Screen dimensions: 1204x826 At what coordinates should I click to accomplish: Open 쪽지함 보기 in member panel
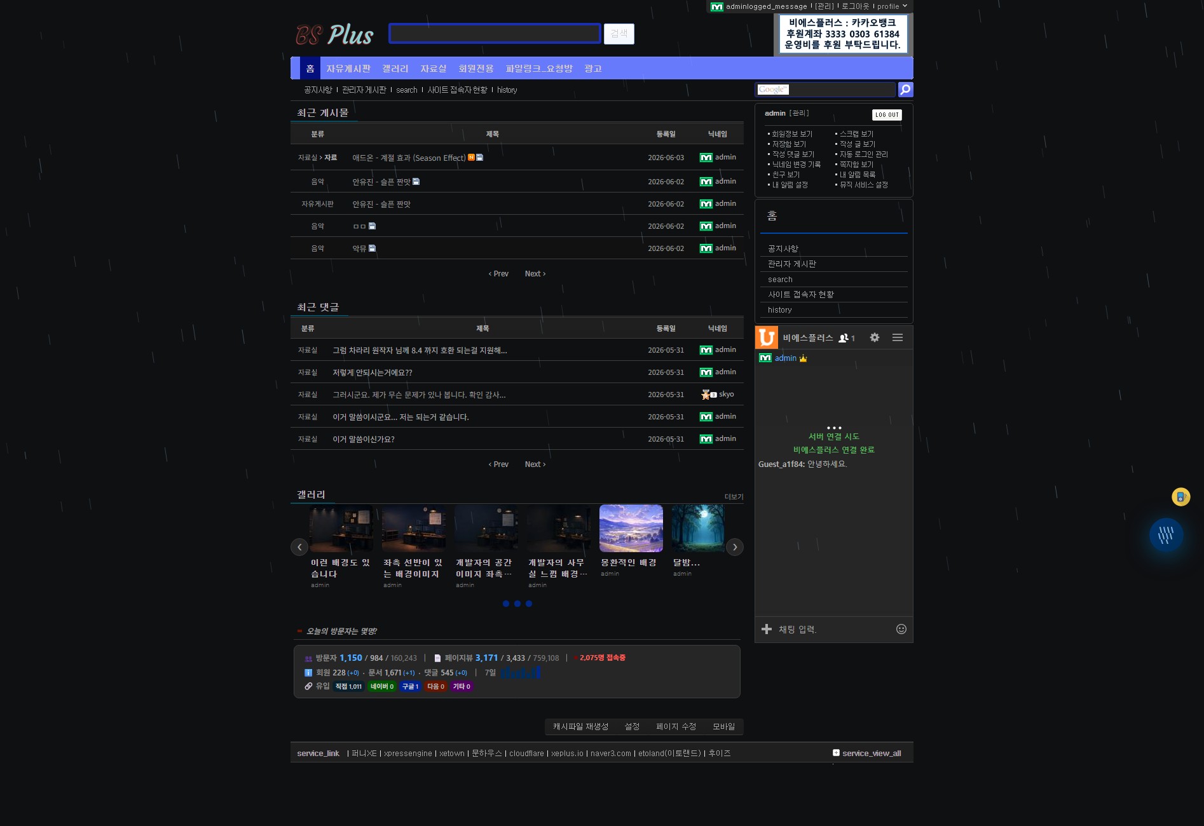856,165
